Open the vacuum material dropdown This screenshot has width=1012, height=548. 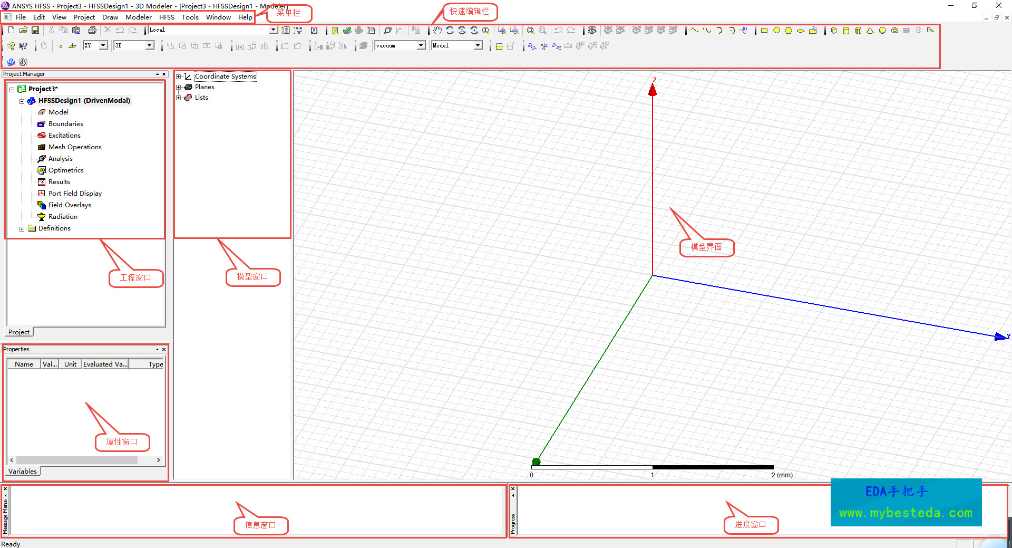point(421,46)
